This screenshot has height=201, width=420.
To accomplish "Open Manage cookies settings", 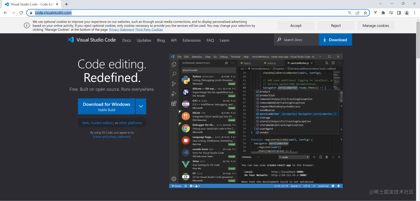I will coord(376,26).
